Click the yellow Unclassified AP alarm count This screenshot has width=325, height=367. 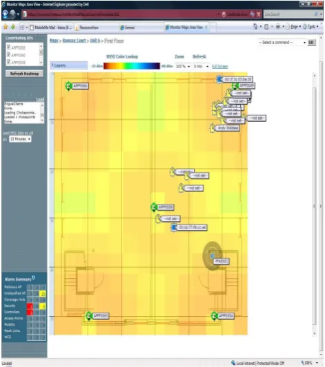pyautogui.click(x=43, y=294)
